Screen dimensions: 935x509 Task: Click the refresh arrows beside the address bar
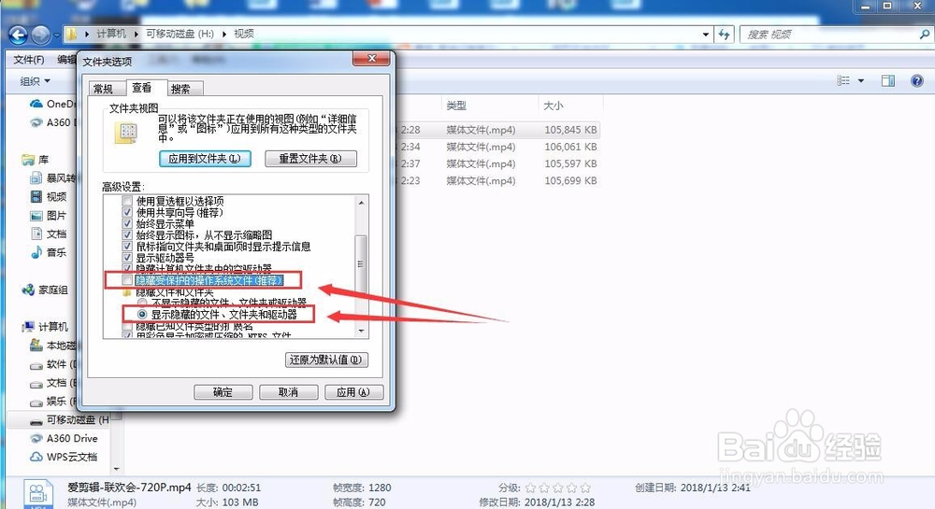[x=724, y=35]
